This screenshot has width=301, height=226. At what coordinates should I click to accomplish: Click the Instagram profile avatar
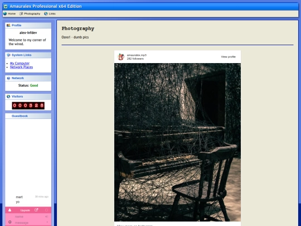[x=121, y=57]
